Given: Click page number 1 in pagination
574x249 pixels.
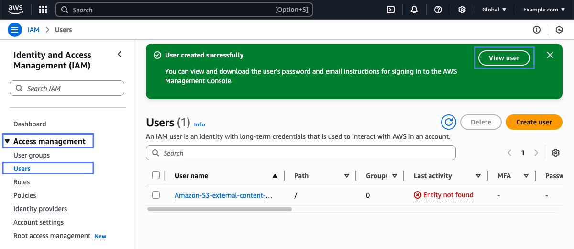Looking at the screenshot, I should point(523,153).
